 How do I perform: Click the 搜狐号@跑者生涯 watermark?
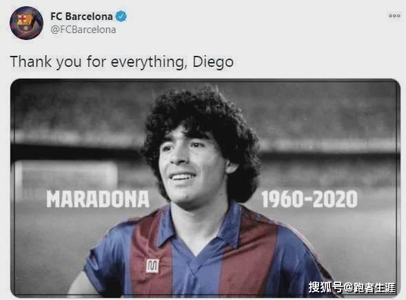tap(352, 288)
